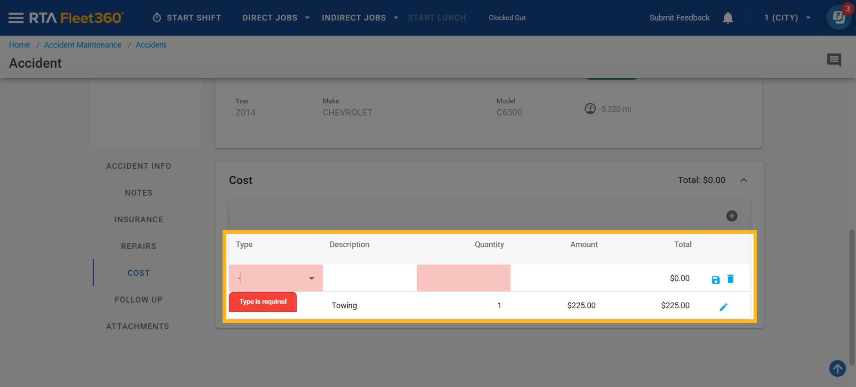Viewport: 856px width, 387px height.
Task: Click the Submit Feedback link
Action: [x=679, y=18]
